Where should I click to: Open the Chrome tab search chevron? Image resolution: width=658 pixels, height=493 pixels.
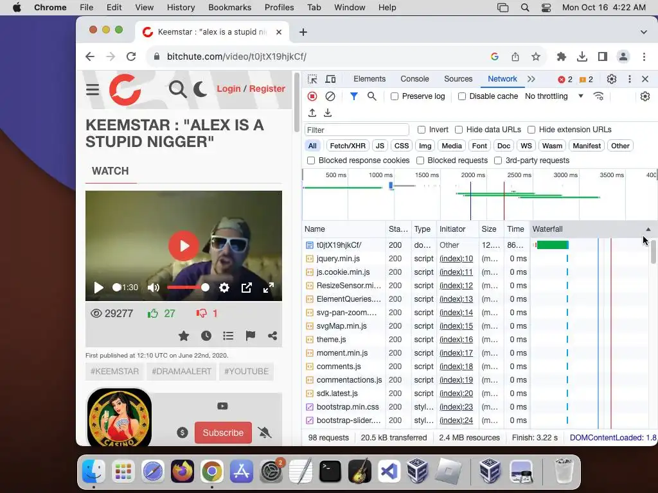click(x=644, y=32)
